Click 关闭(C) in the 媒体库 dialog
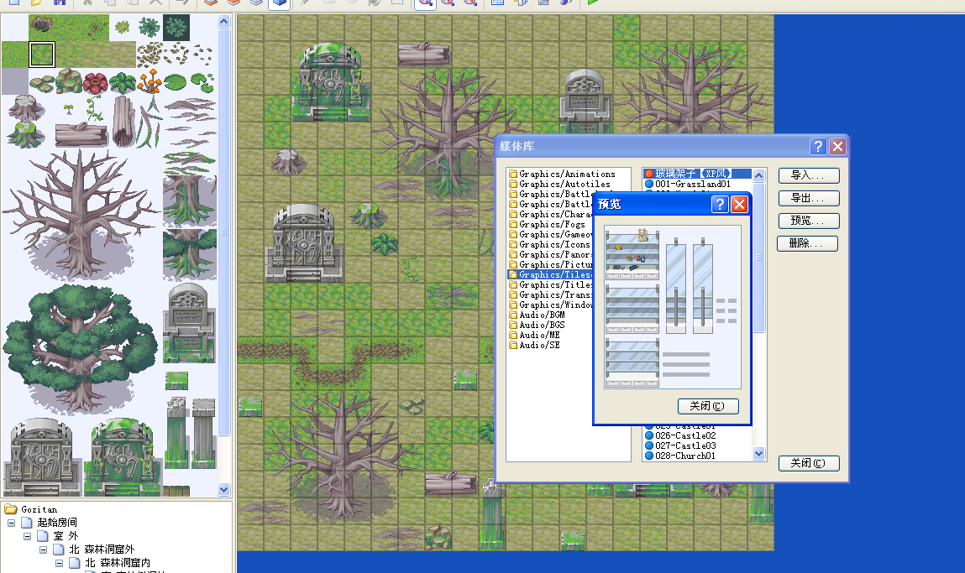Viewport: 965px width, 573px height. (809, 464)
